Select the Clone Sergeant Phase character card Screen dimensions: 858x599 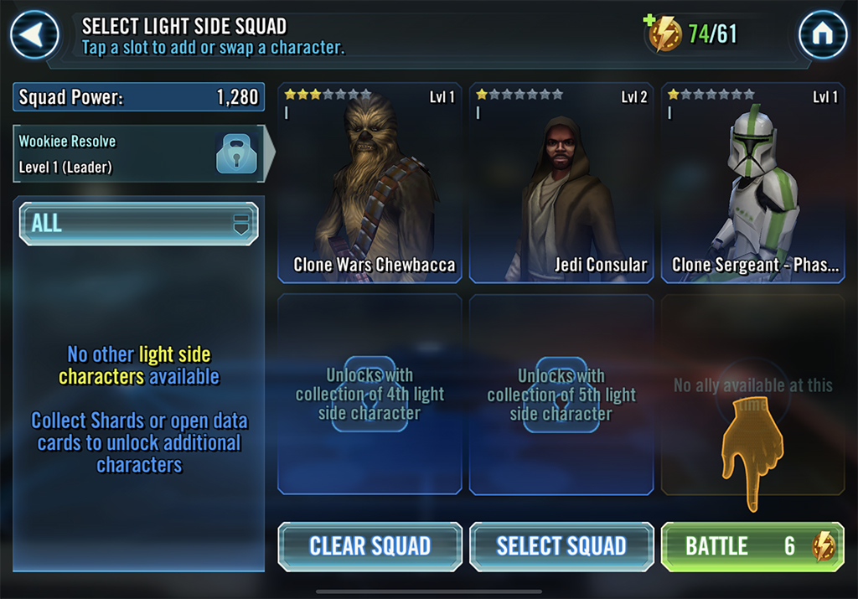[x=753, y=183]
